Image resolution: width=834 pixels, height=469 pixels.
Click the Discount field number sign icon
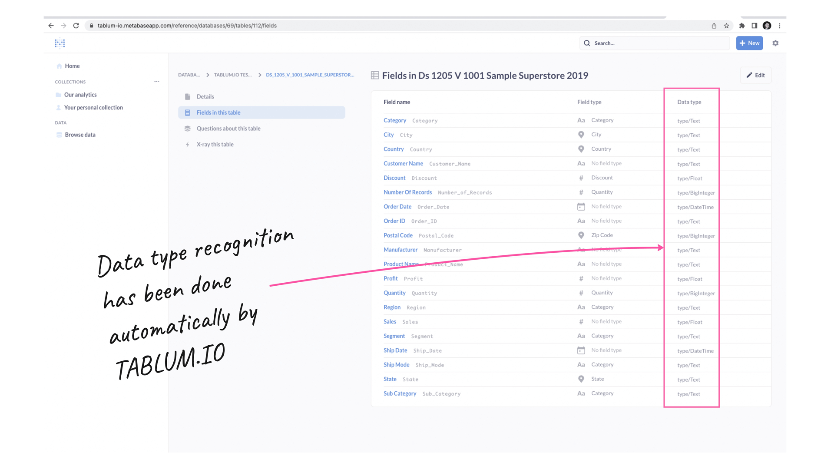coord(581,178)
